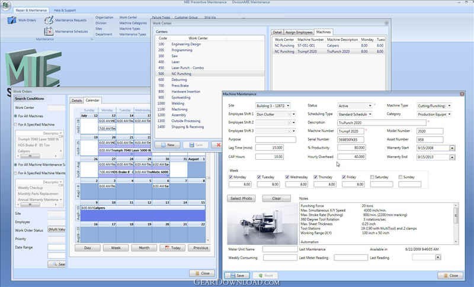Expand the Scheduling Type dropdown
This screenshot has height=287, width=474.
[370, 114]
